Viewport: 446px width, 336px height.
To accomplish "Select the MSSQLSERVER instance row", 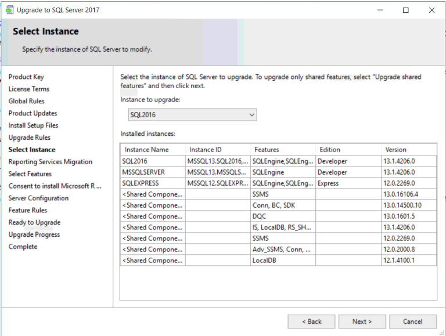I will coord(152,172).
